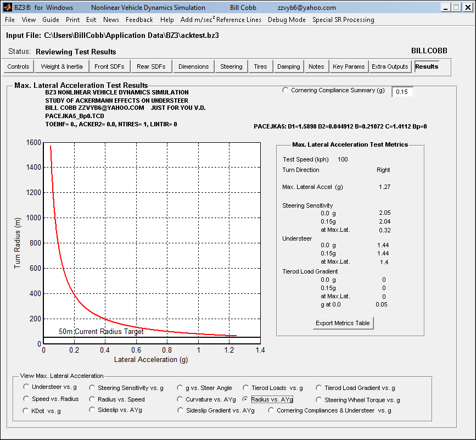Open the File menu
The width and height of the screenshot is (476, 440).
click(10, 20)
